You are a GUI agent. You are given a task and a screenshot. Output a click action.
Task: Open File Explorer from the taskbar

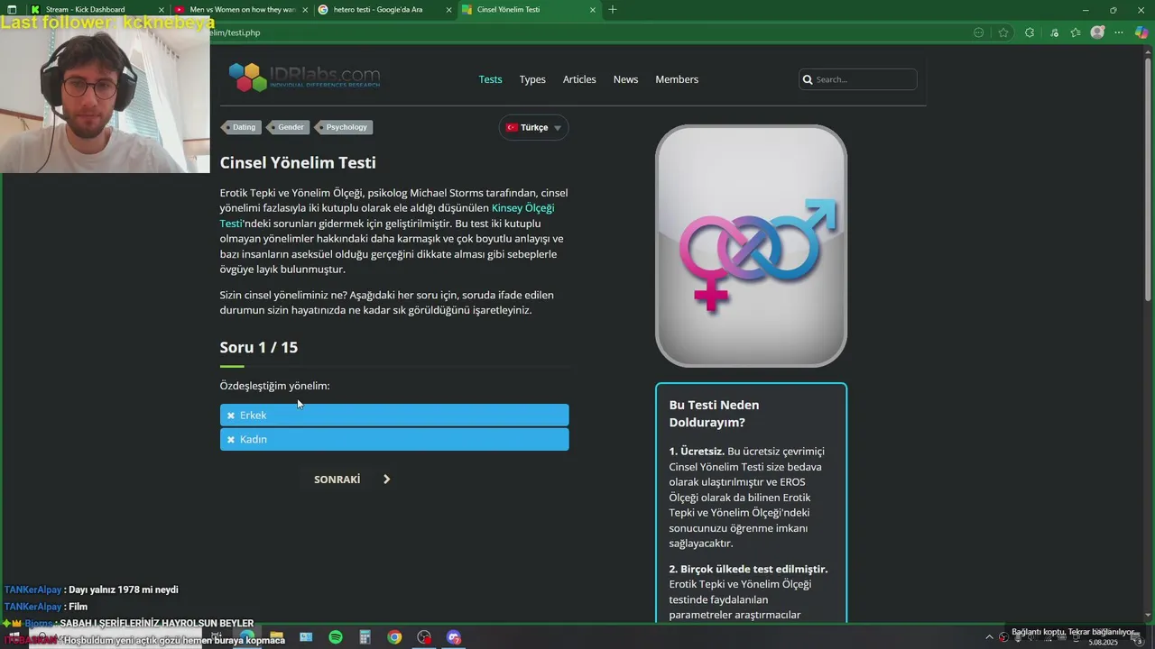tap(276, 637)
